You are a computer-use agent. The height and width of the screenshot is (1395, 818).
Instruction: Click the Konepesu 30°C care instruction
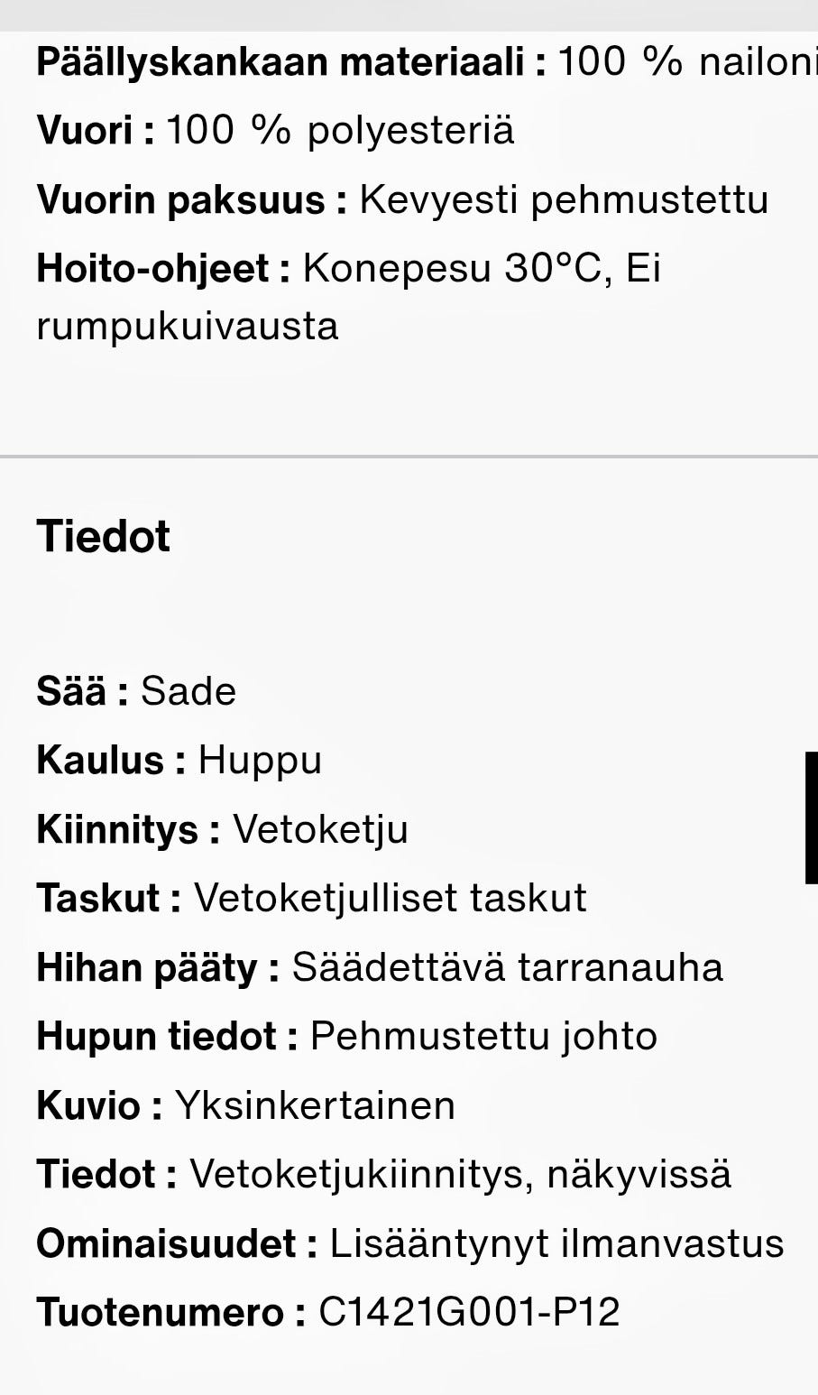[x=452, y=269]
